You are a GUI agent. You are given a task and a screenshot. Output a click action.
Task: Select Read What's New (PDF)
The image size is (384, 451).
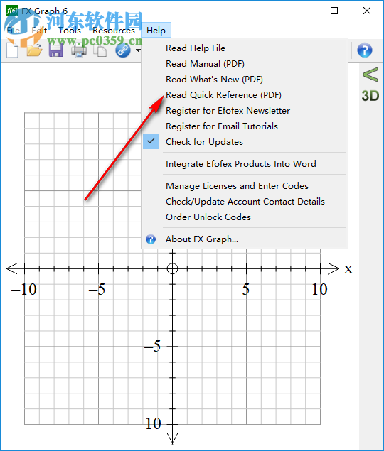214,79
